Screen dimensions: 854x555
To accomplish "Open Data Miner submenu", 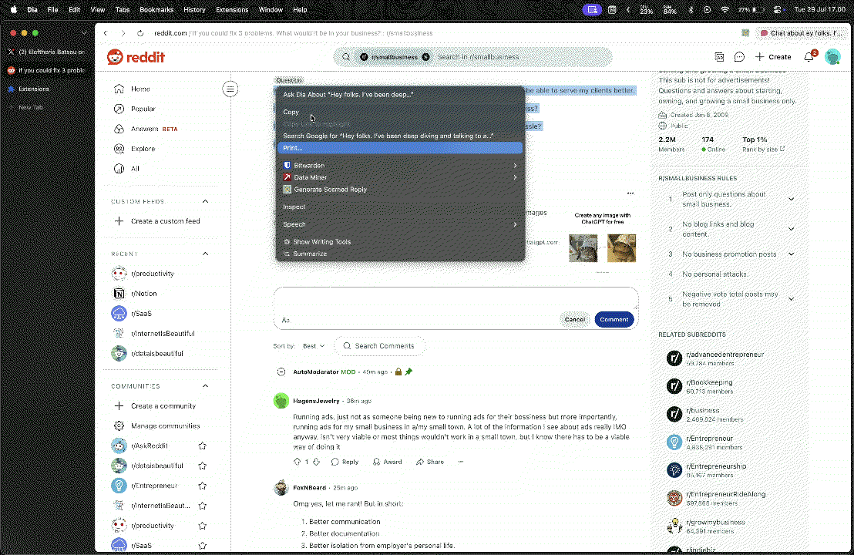I will (x=400, y=177).
